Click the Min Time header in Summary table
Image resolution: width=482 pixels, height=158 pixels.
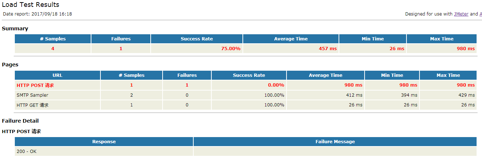click(x=373, y=39)
